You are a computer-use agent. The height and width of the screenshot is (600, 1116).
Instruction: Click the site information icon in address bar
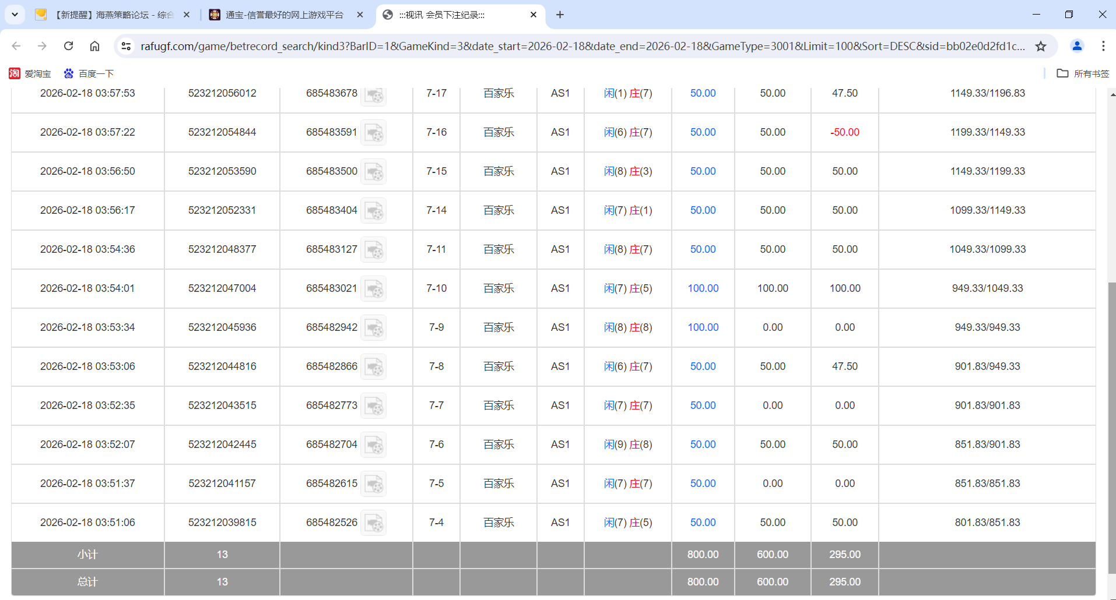tap(126, 46)
